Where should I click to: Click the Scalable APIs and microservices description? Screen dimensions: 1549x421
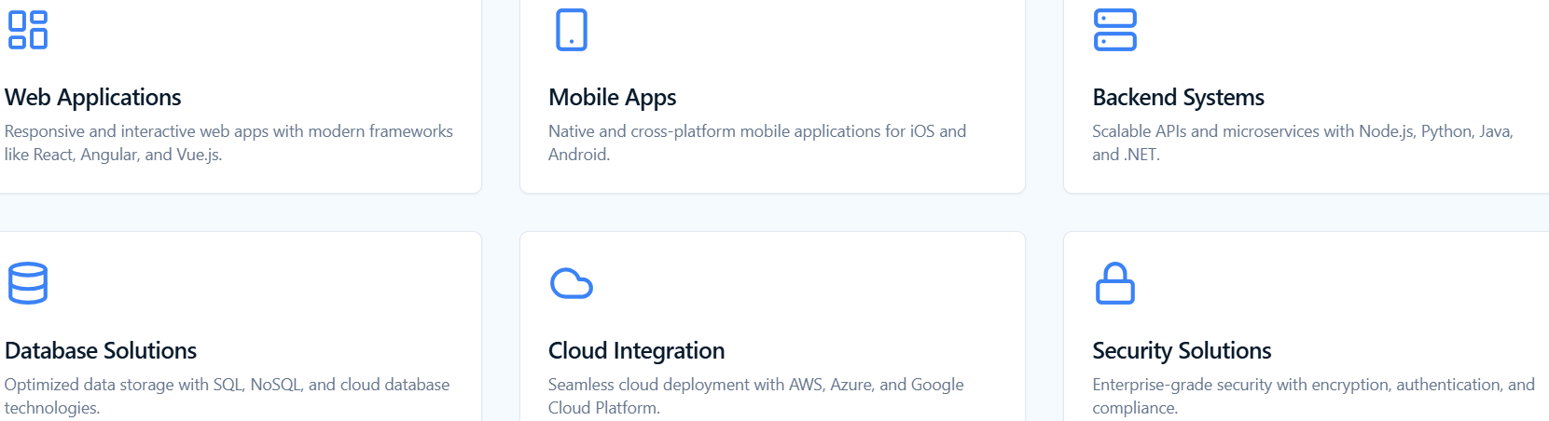pyautogui.click(x=1302, y=143)
